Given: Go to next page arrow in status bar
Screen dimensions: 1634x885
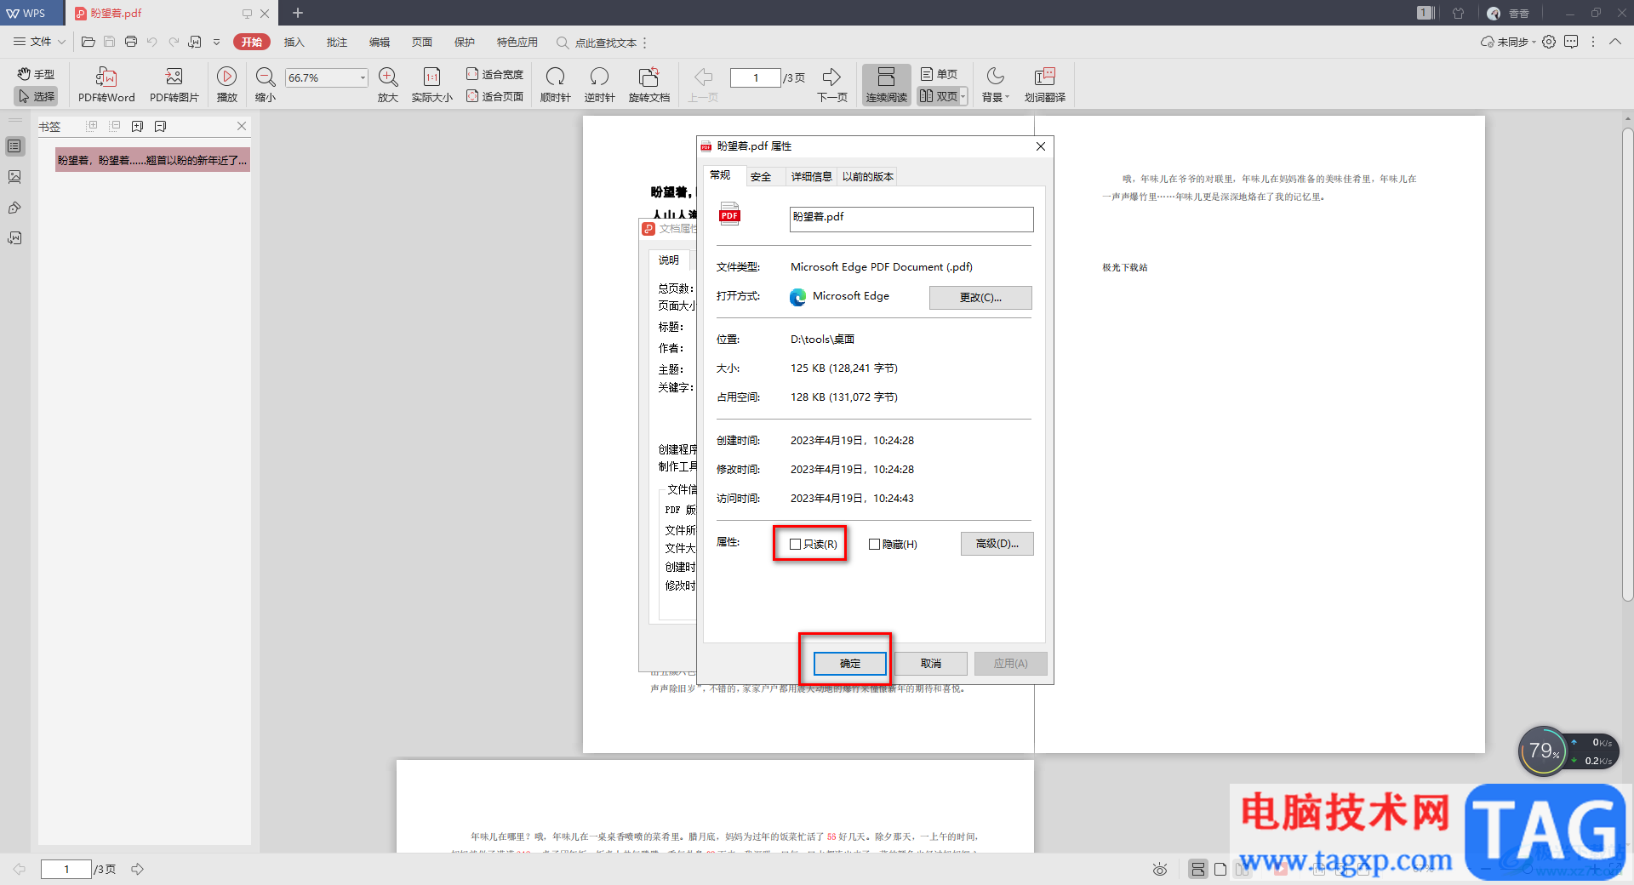Looking at the screenshot, I should 138,869.
